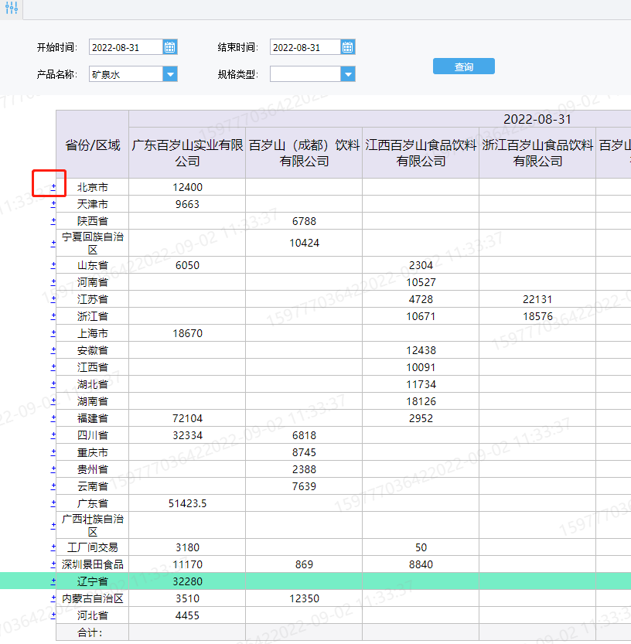Screen dimensions: 631x644
Task: Expand the 福建省 row
Action: 53,418
